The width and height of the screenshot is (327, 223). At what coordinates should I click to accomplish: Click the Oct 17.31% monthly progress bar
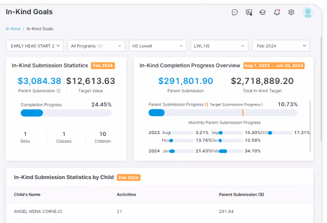click(x=280, y=133)
